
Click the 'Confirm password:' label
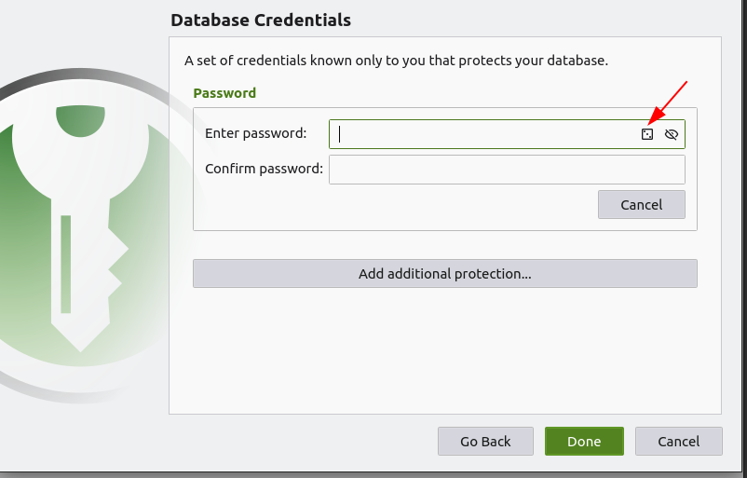pyautogui.click(x=264, y=169)
